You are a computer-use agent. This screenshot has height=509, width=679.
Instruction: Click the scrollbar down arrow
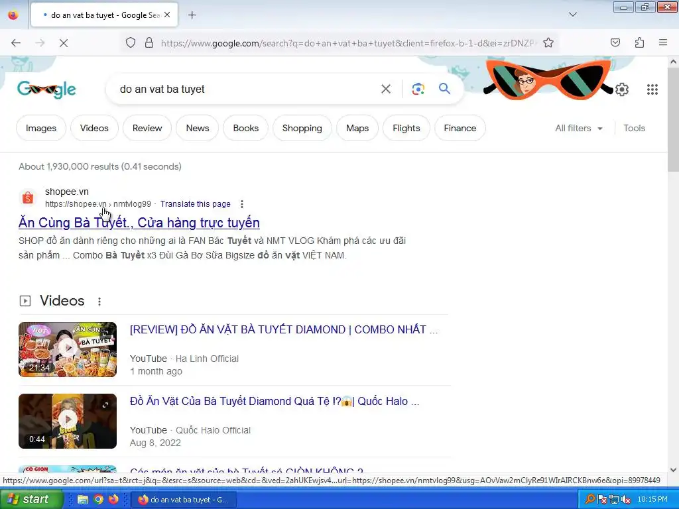click(x=673, y=470)
